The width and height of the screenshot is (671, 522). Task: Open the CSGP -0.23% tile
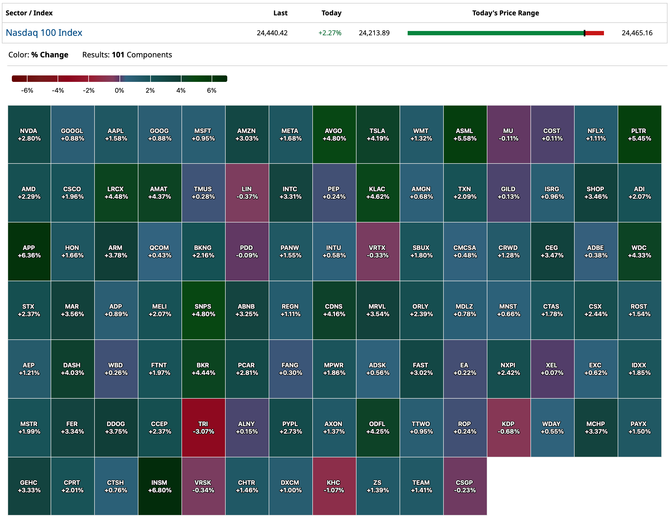[x=465, y=486]
